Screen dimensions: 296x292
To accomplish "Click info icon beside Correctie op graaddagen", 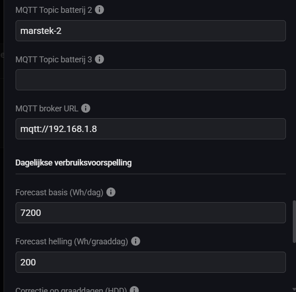I will (x=134, y=290).
